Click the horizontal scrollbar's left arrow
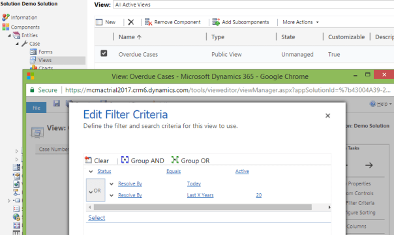The width and height of the screenshot is (394, 235). (90, 208)
